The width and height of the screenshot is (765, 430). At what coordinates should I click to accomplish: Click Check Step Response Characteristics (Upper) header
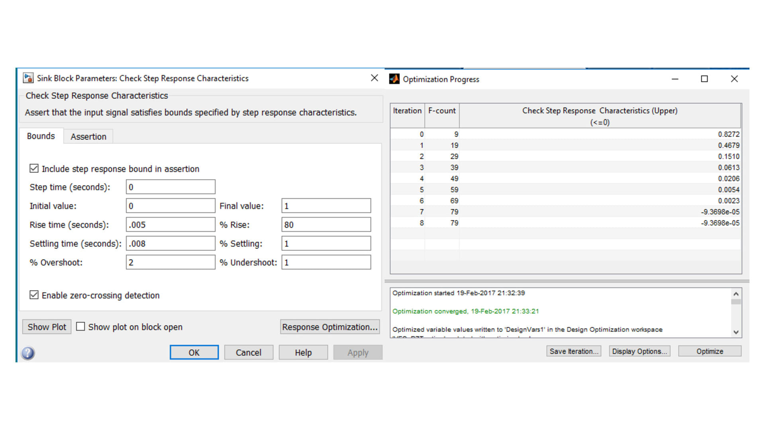tap(600, 116)
